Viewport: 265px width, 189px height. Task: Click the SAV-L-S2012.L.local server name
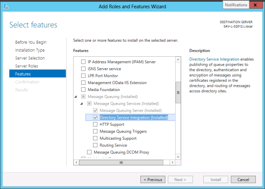(x=238, y=26)
